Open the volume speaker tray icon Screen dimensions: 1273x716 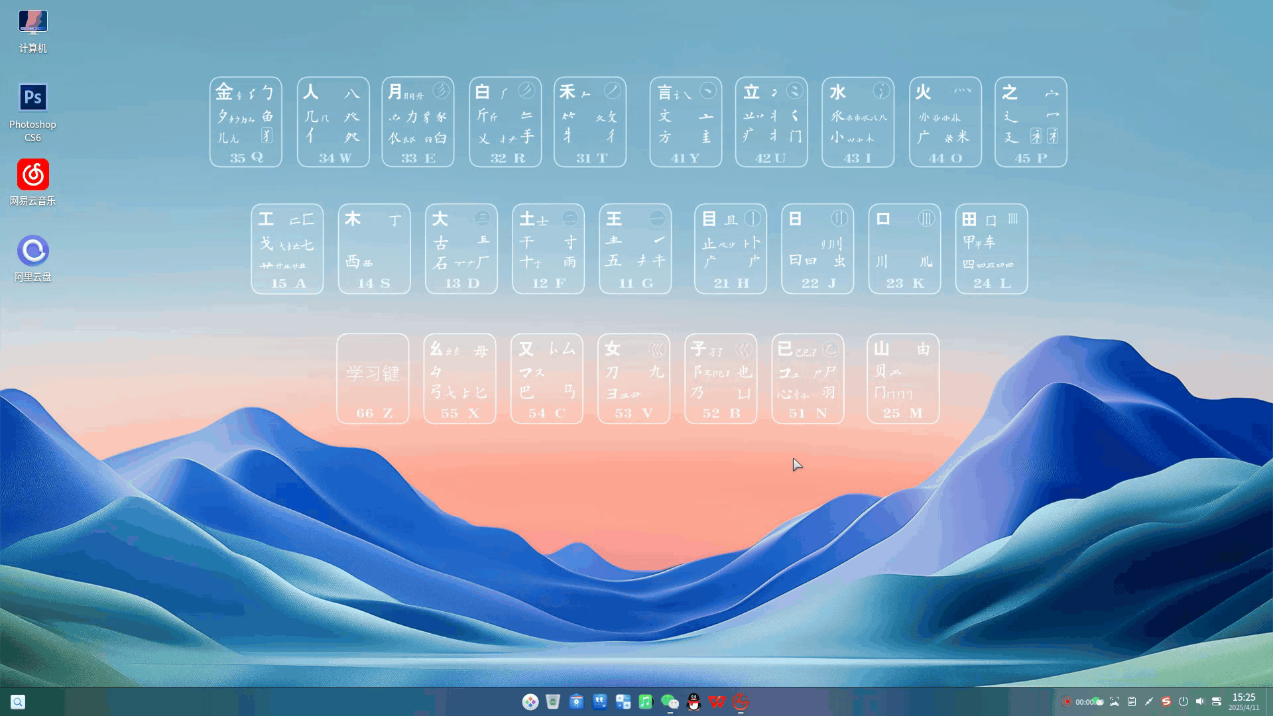tap(1200, 701)
